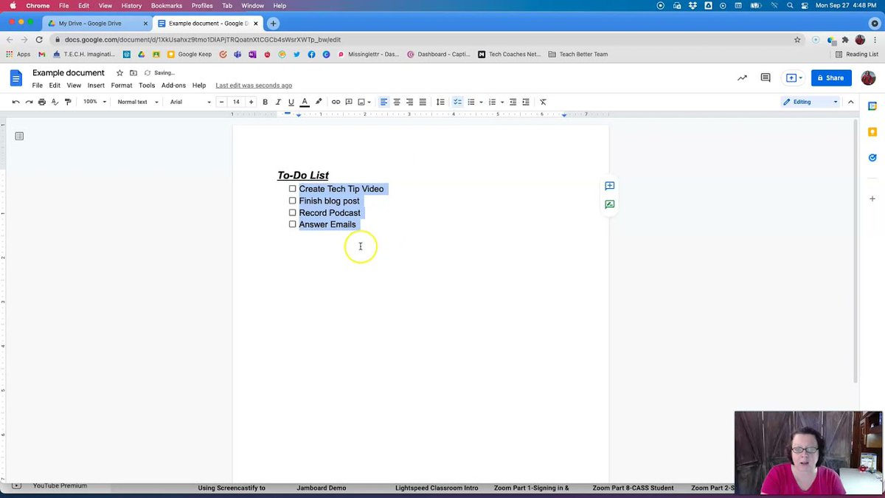Open the Arial font dropdown

[190, 102]
